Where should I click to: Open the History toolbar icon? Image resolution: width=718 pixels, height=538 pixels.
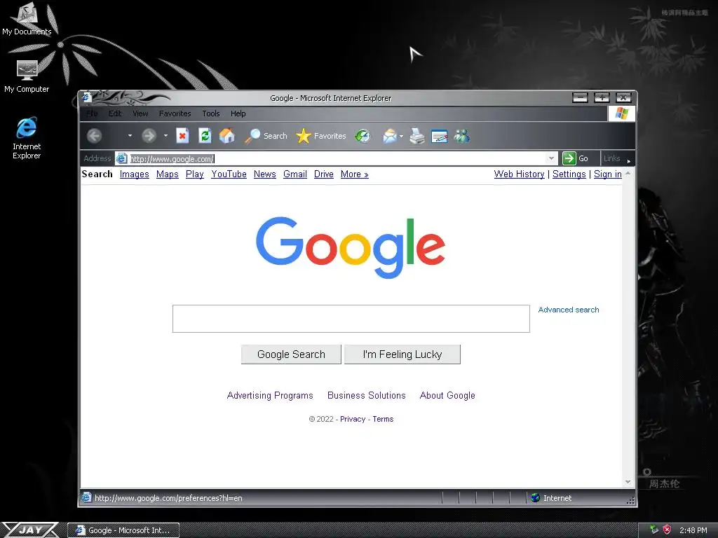click(363, 136)
